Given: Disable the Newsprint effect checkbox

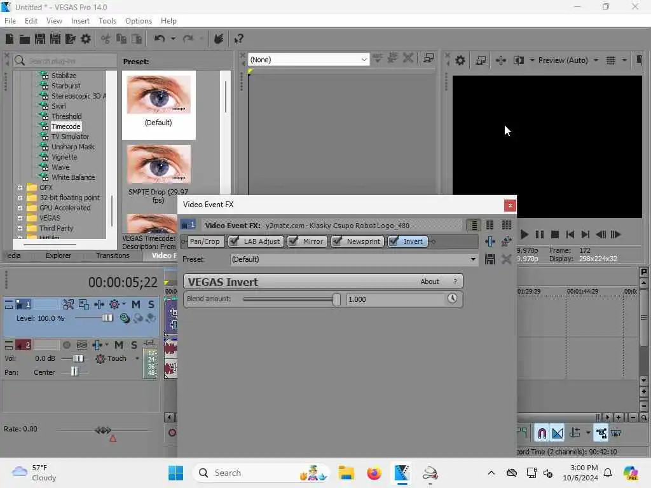Looking at the screenshot, I should point(337,241).
